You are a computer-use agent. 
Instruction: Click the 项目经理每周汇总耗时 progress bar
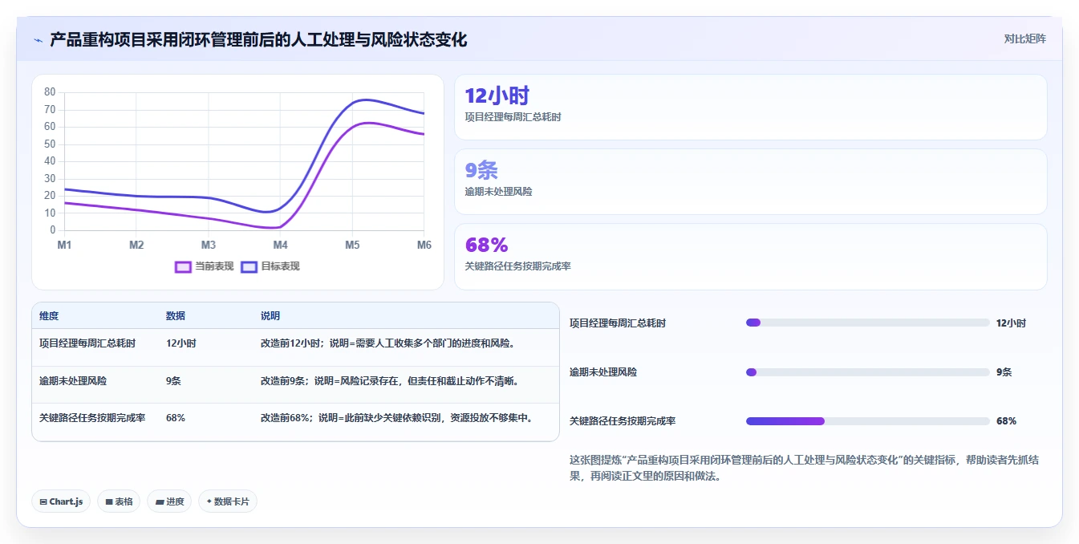coord(868,323)
